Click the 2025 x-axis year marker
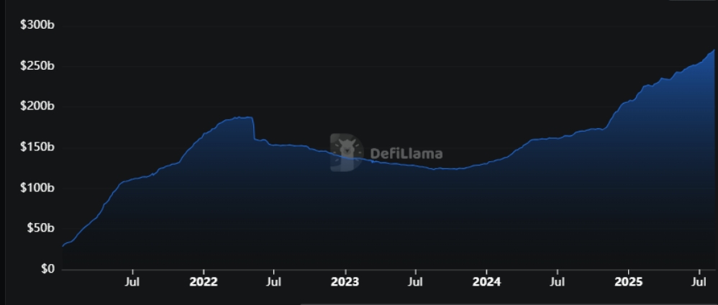Image resolution: width=718 pixels, height=305 pixels. pos(628,282)
